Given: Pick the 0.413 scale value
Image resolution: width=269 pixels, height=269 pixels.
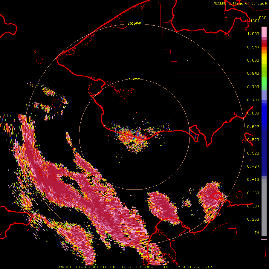Looking at the screenshot, I should pyautogui.click(x=253, y=180).
